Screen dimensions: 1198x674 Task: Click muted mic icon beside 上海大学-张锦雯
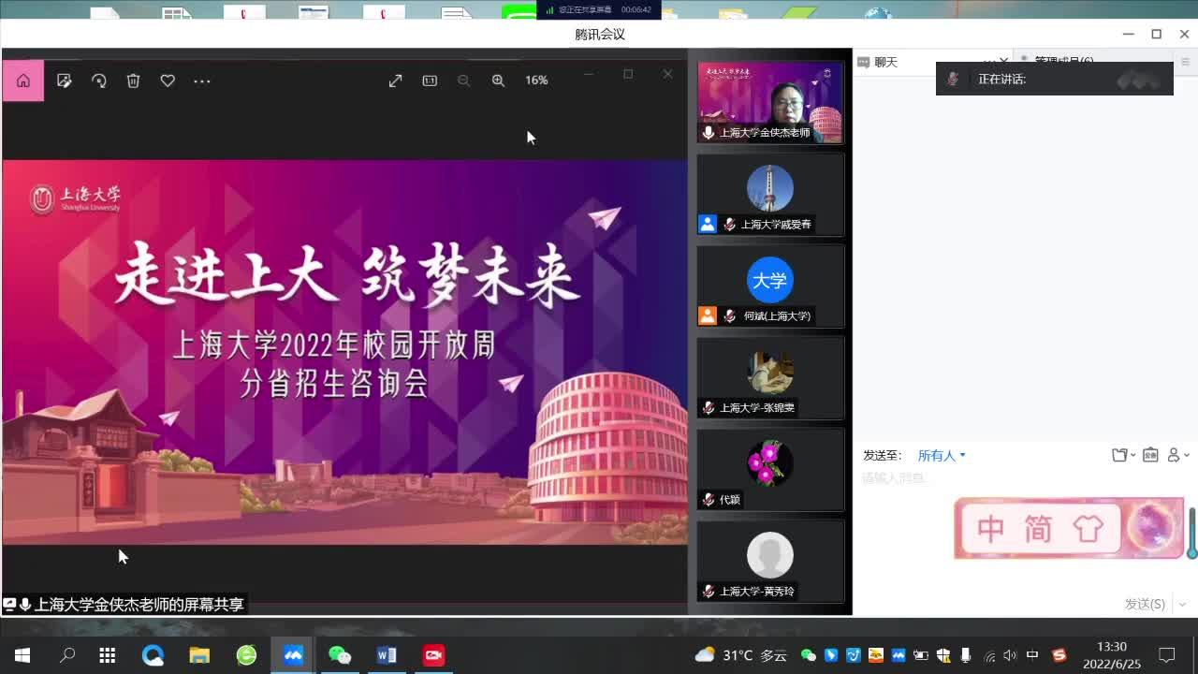tap(709, 408)
